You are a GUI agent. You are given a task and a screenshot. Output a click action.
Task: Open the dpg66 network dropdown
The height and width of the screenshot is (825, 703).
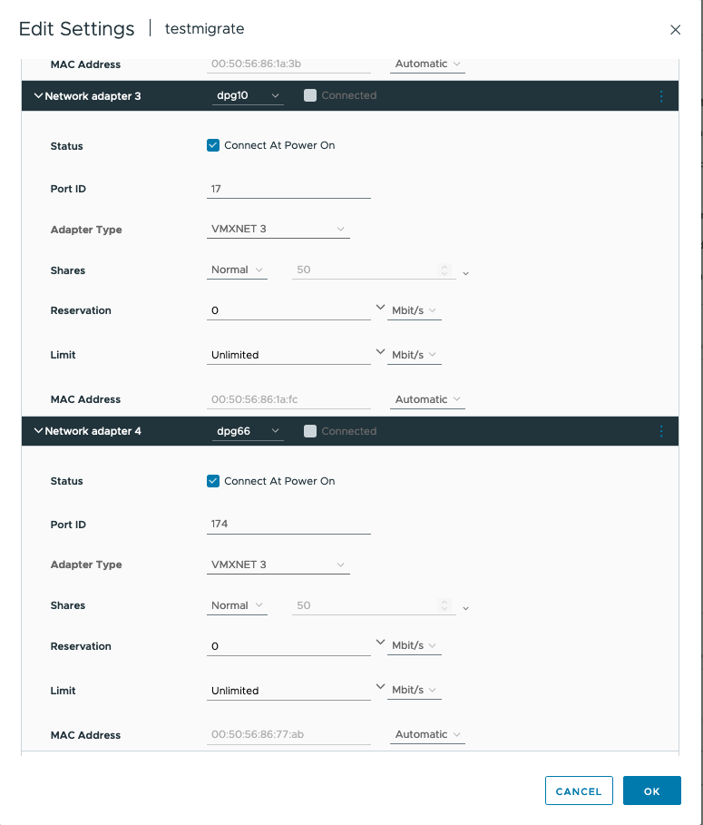point(249,431)
